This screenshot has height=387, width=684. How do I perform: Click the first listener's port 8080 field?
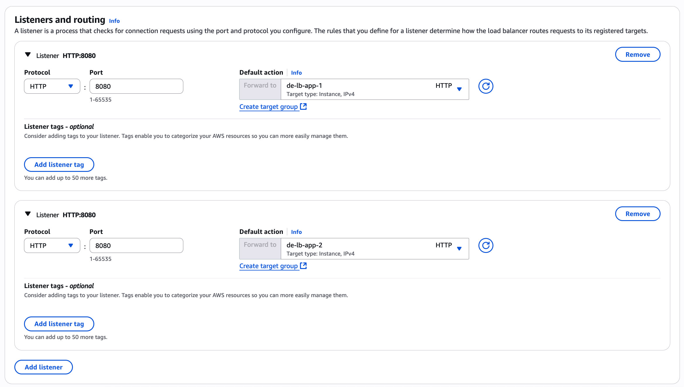pos(136,86)
